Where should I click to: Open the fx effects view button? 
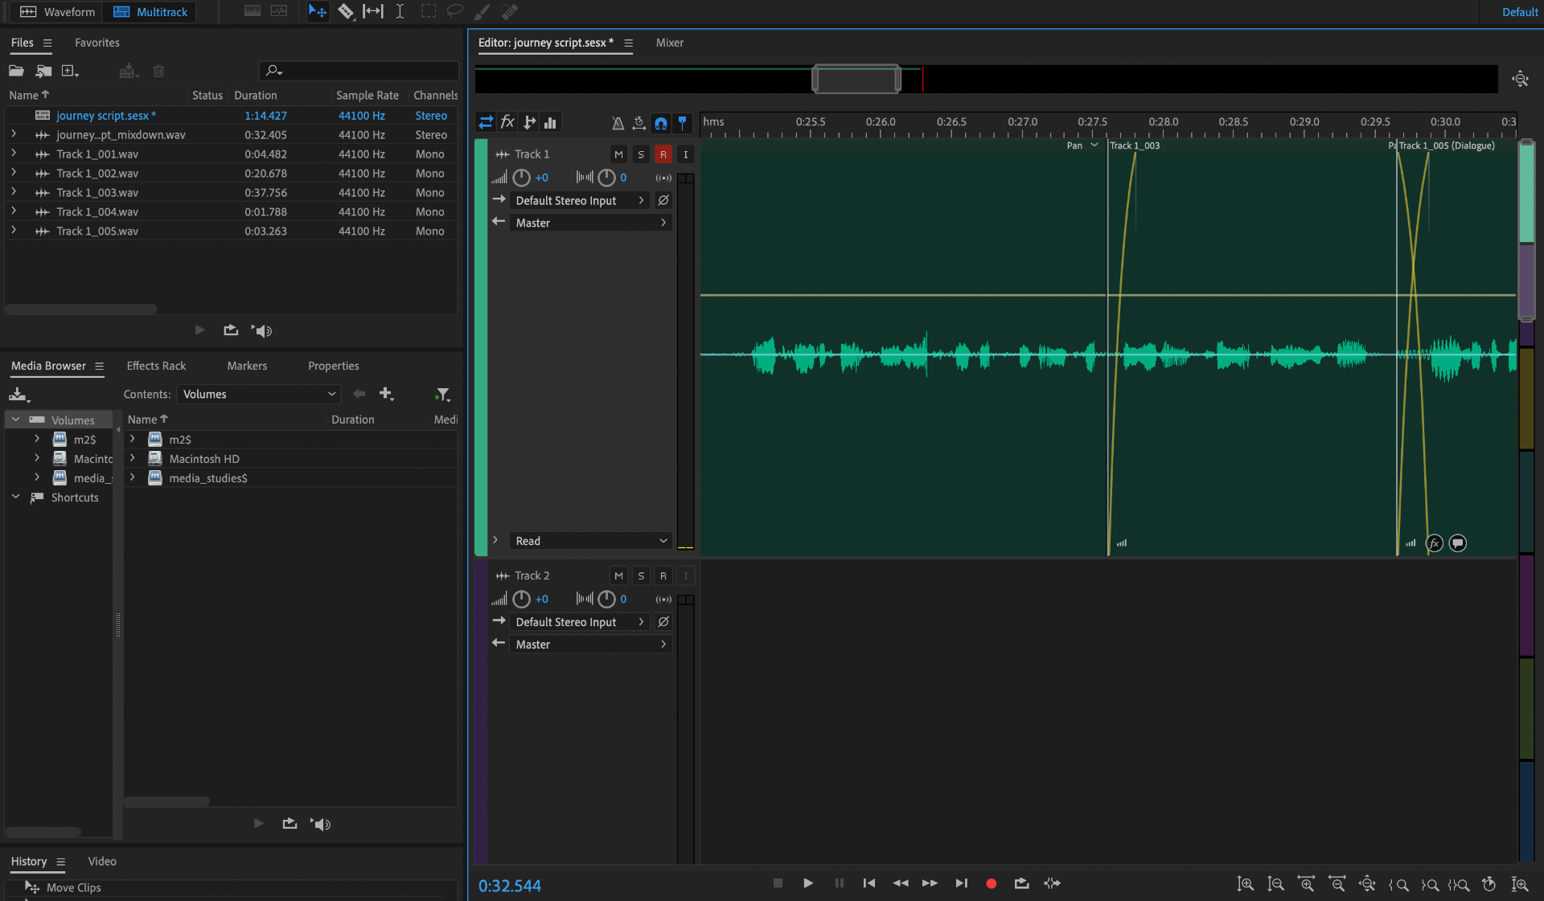(507, 122)
